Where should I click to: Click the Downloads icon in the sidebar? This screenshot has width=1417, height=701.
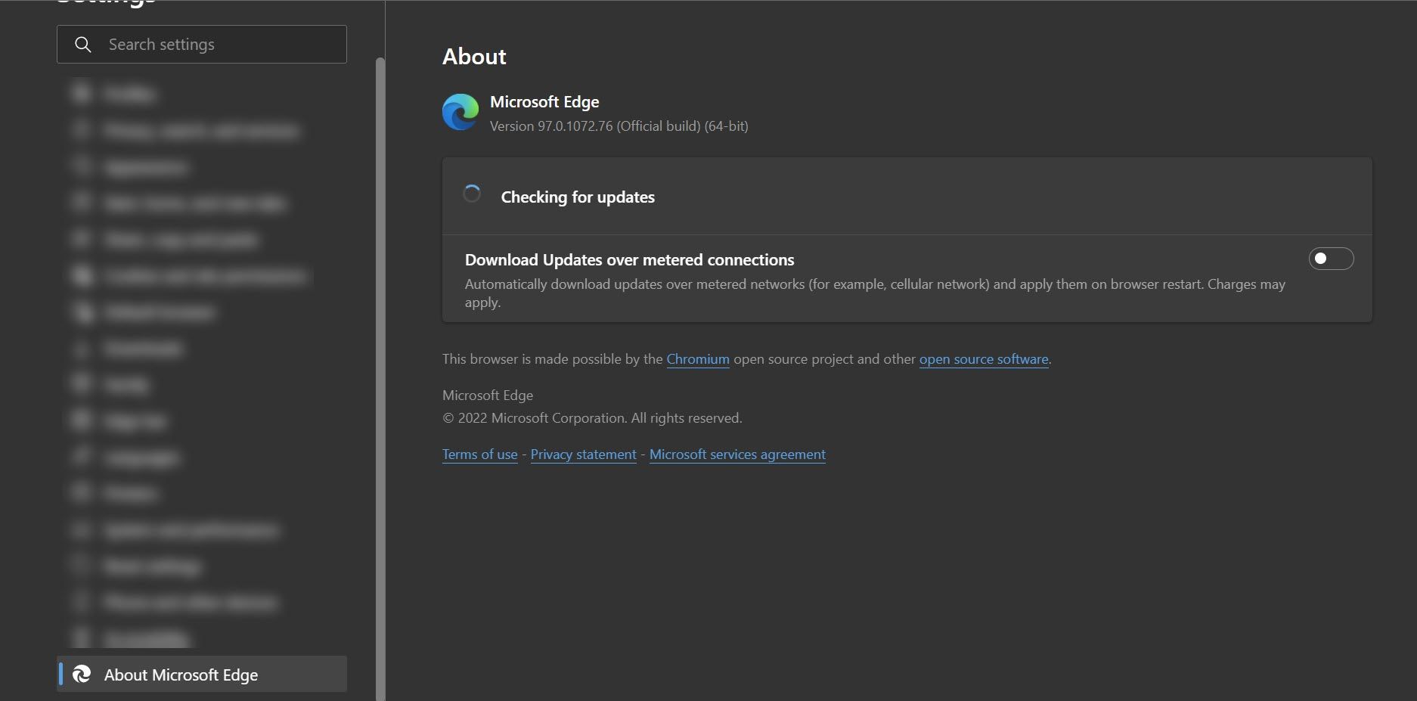coord(82,348)
